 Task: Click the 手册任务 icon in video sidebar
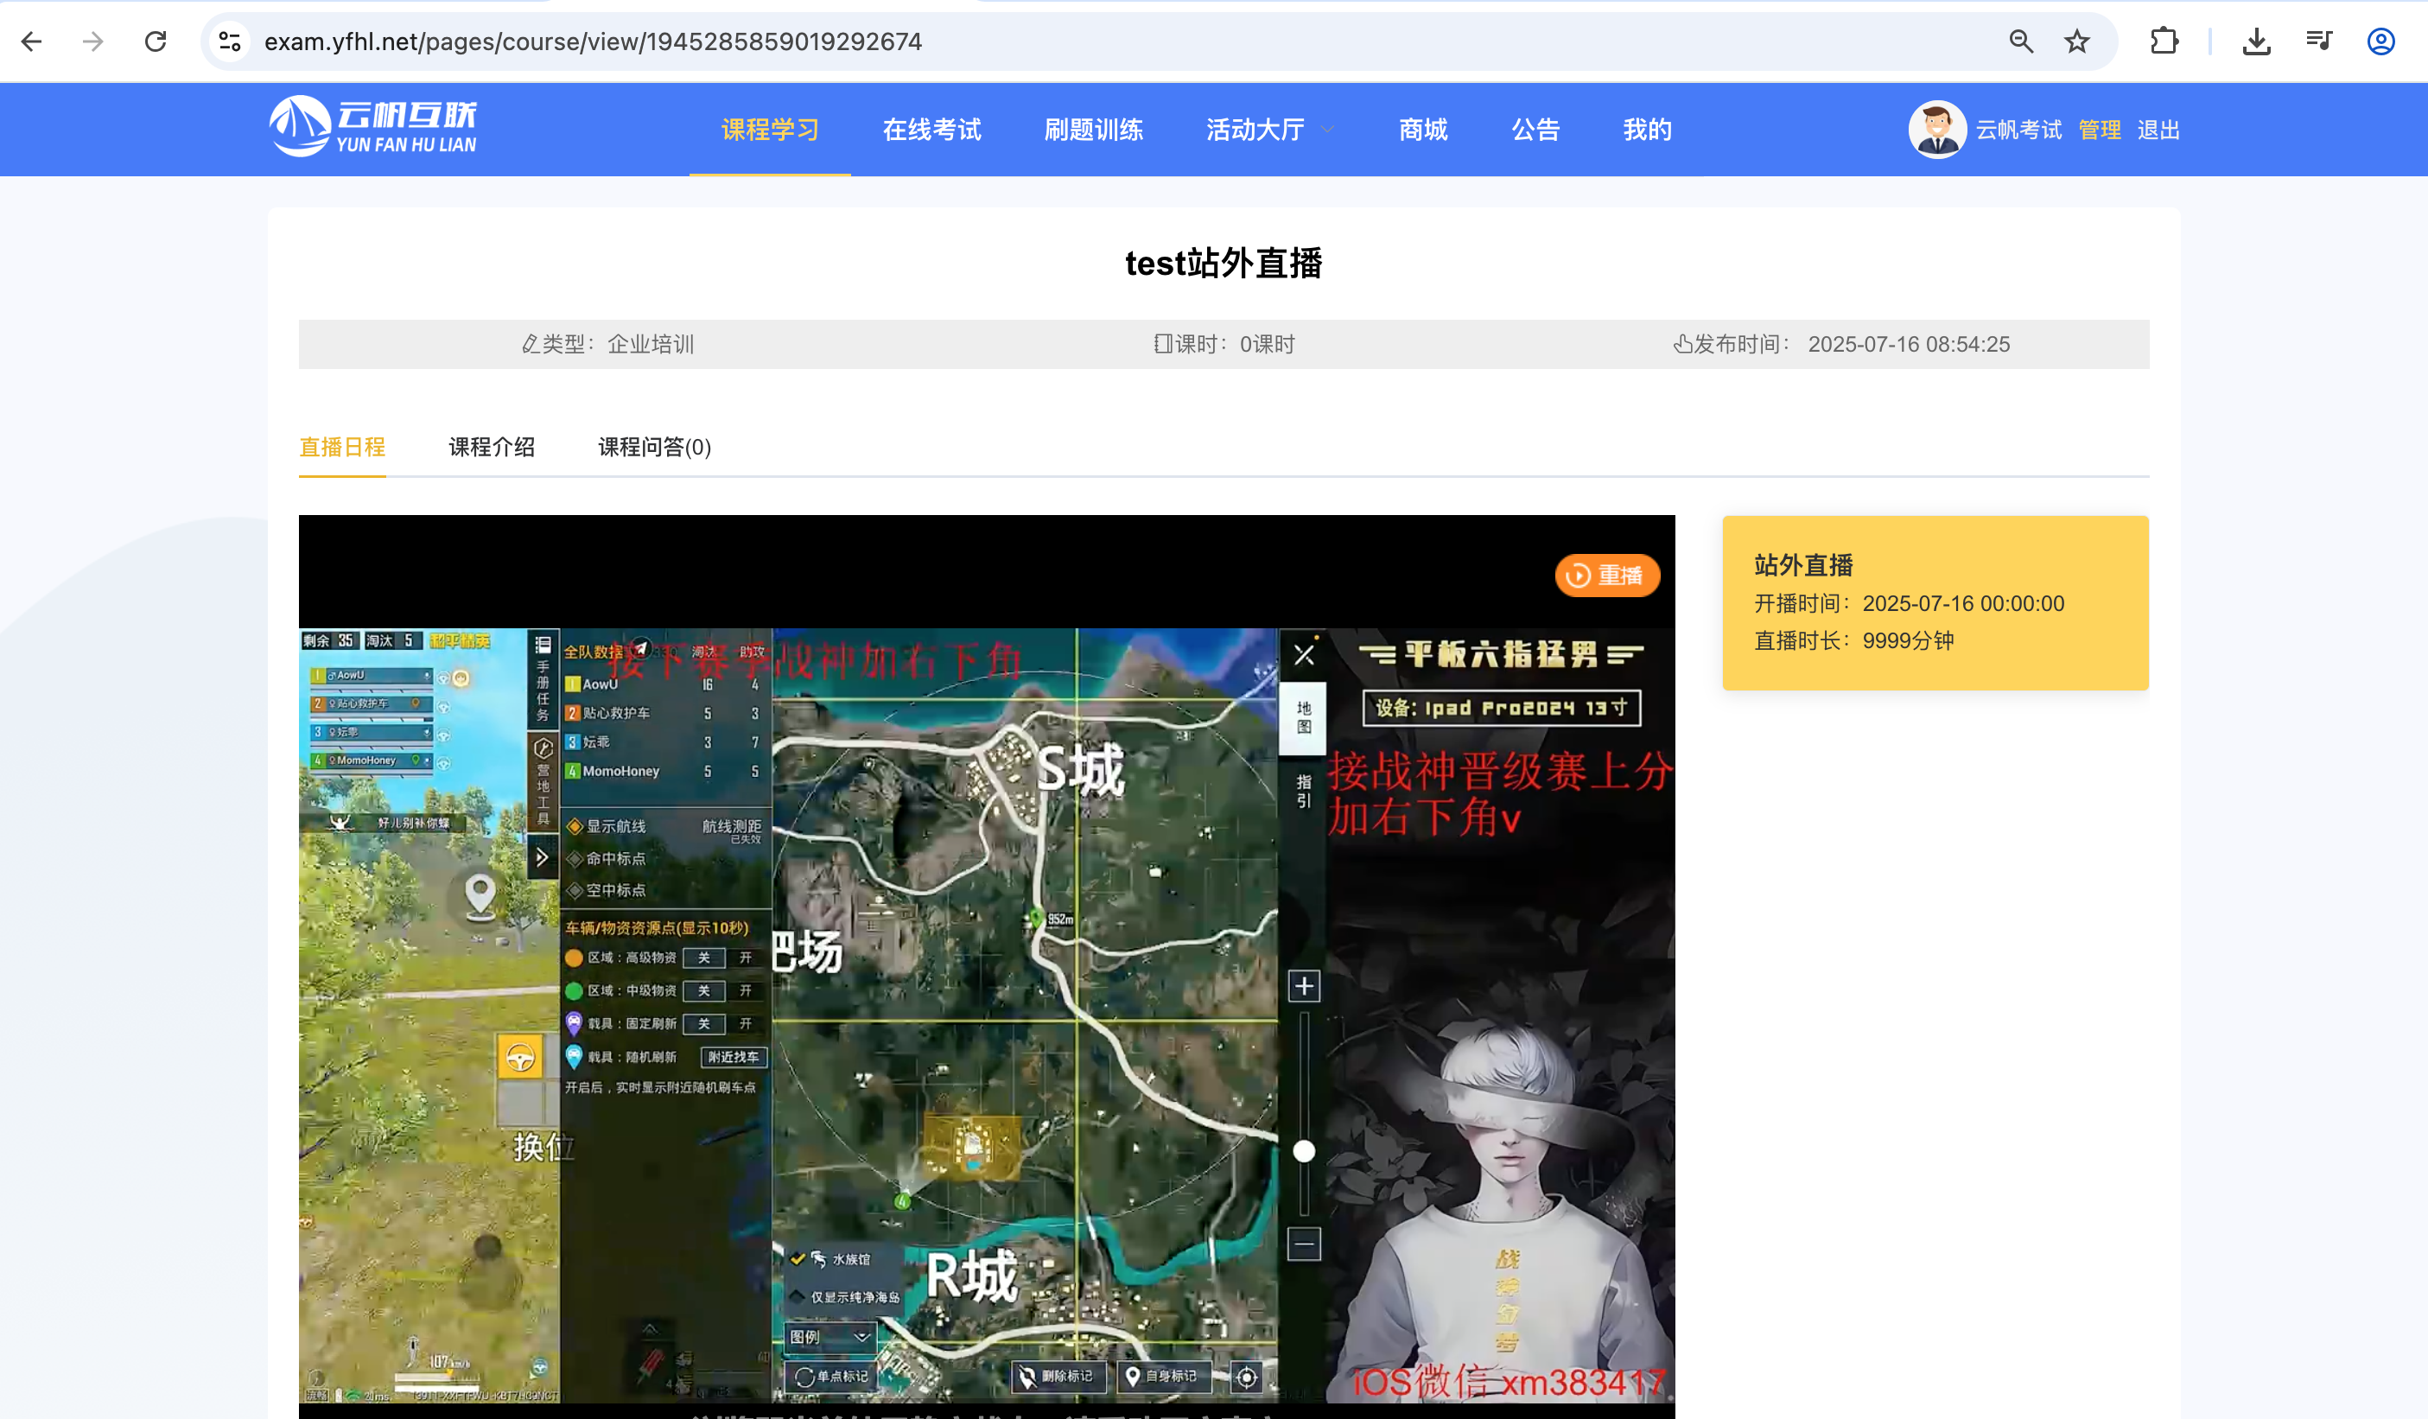click(543, 679)
